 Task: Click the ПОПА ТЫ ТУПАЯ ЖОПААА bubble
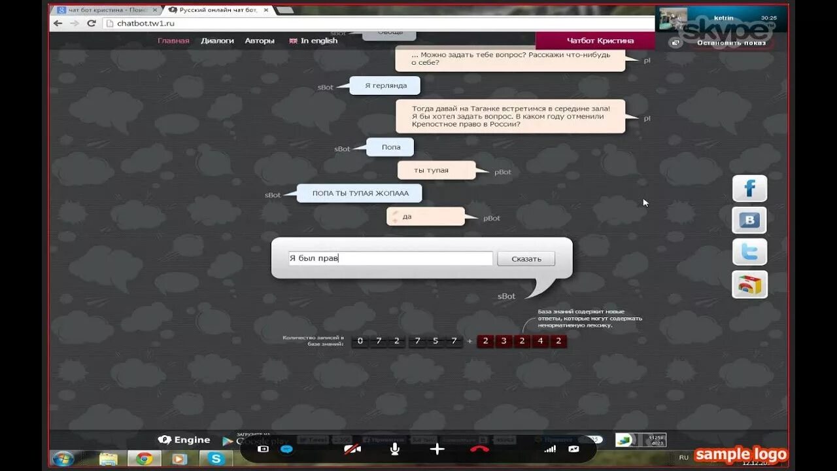click(x=359, y=194)
